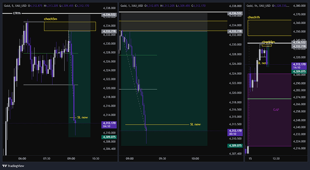Click current price 4,312.170 tag with 00:10 countdown
The width and height of the screenshot is (310, 170).
[235, 132]
